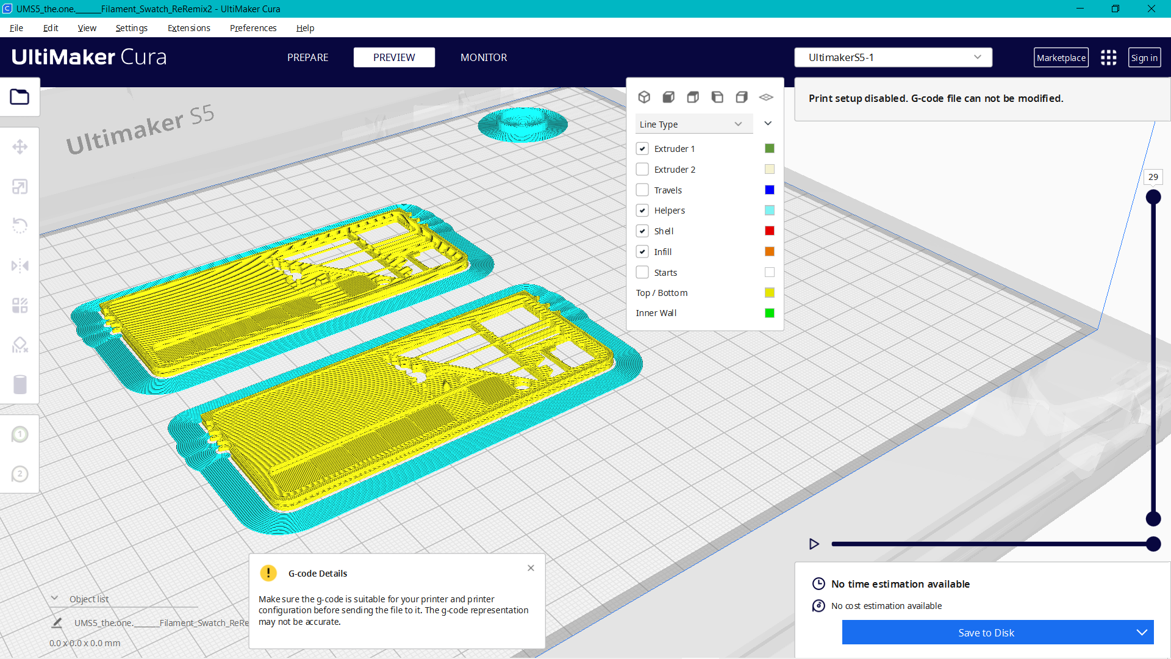Viewport: 1171px width, 659px height.
Task: Open the Edit menu
Action: pos(51,28)
